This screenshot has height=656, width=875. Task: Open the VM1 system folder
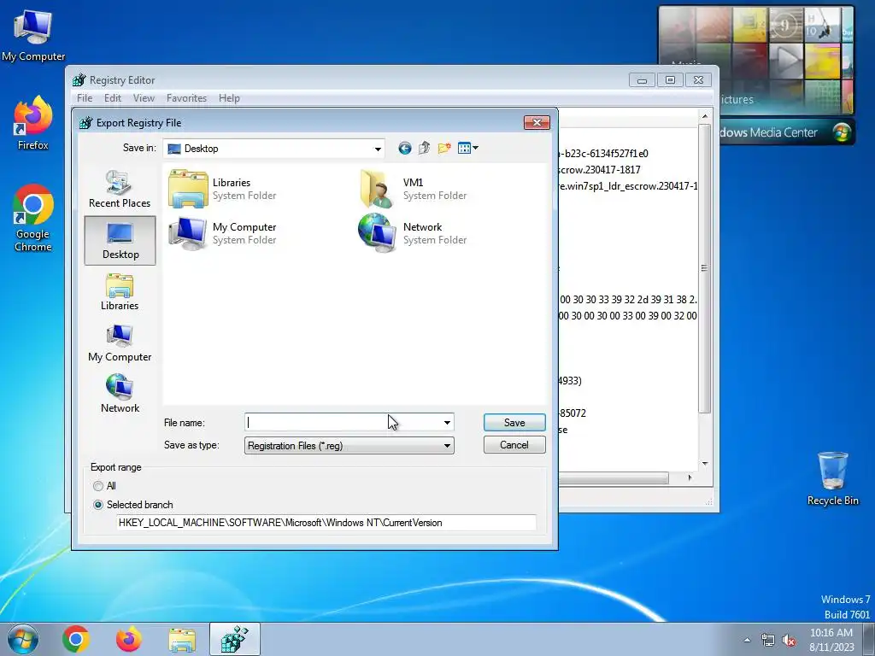click(x=413, y=189)
